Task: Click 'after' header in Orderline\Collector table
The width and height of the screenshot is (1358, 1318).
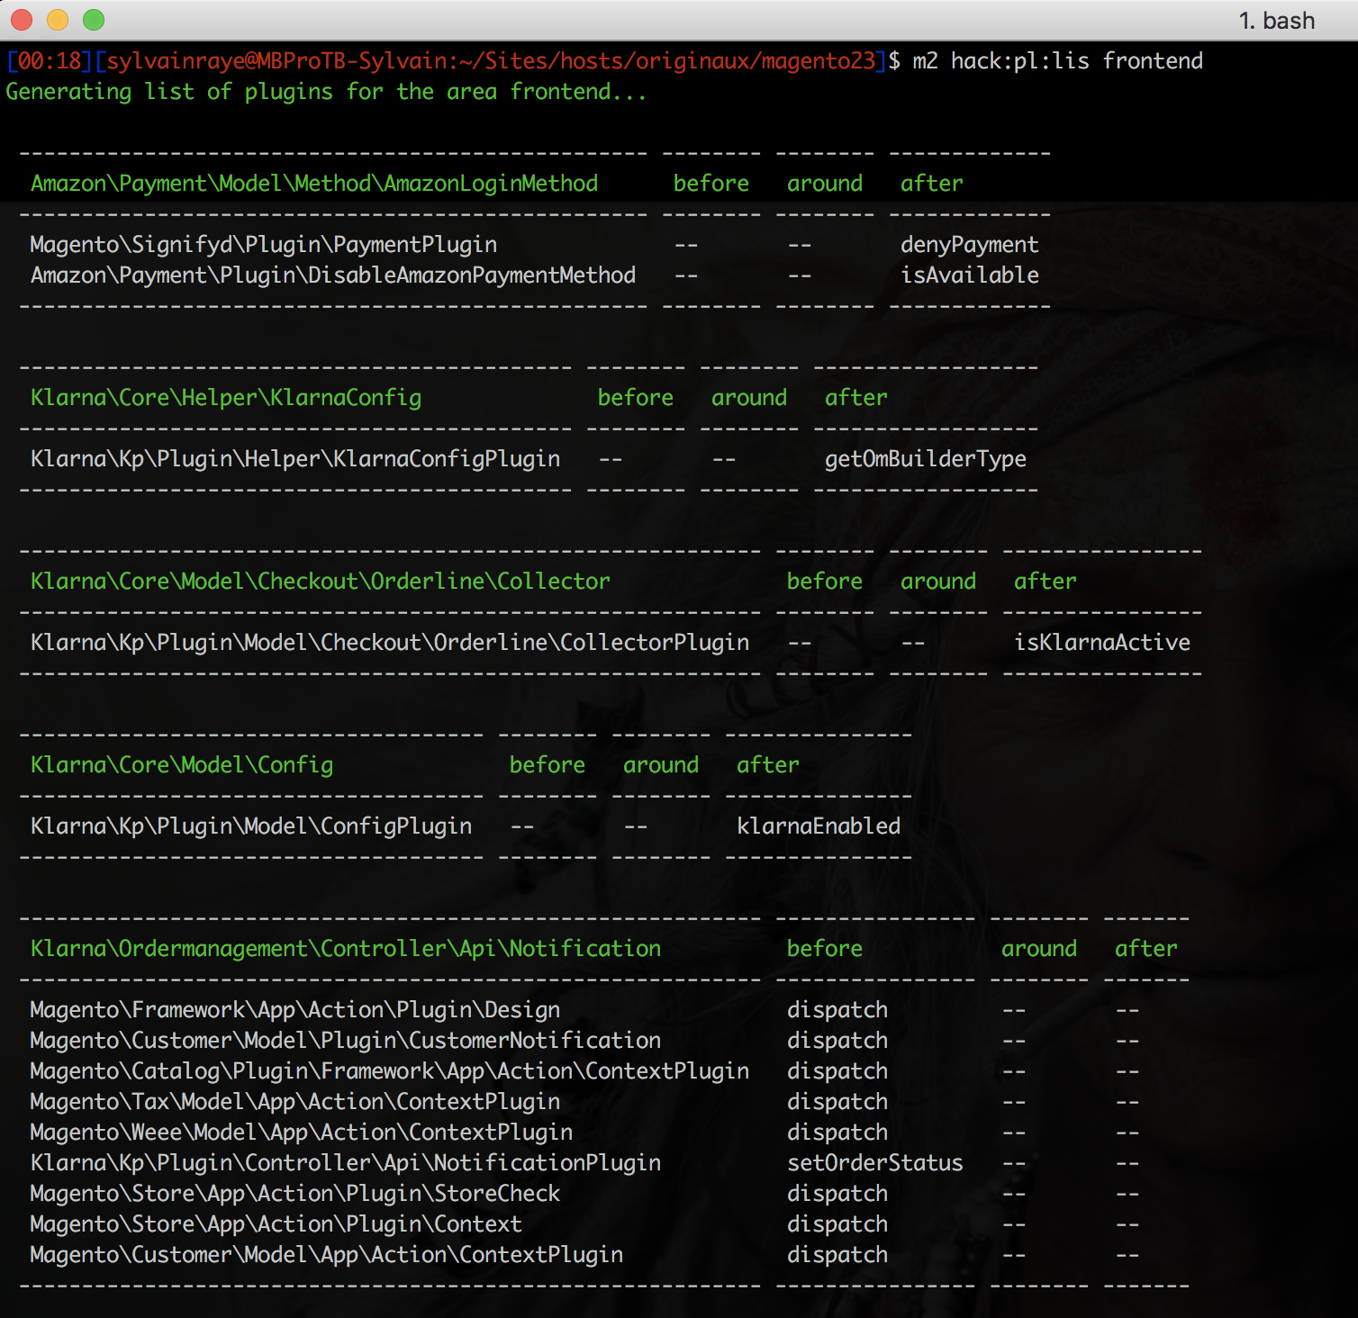Action: pyautogui.click(x=1046, y=582)
